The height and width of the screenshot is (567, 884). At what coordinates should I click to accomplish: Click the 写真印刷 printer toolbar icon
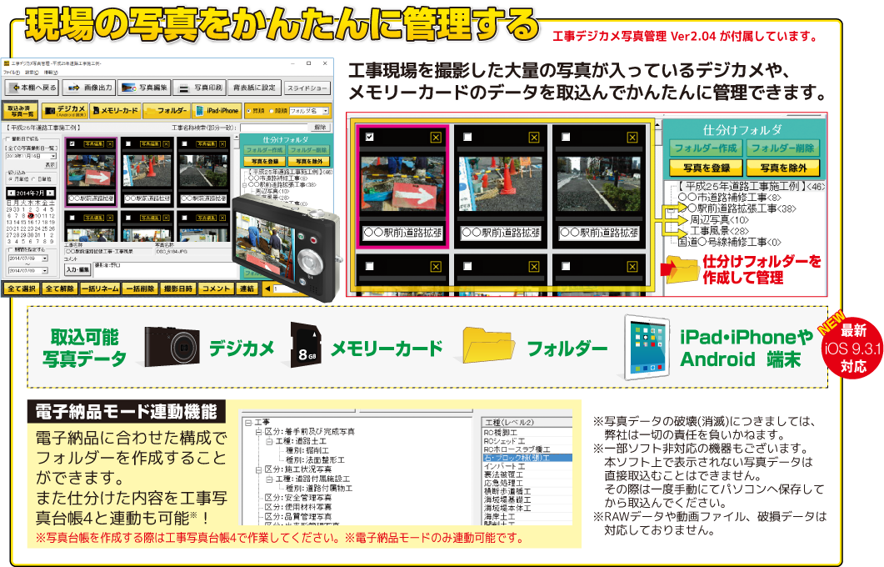point(184,88)
